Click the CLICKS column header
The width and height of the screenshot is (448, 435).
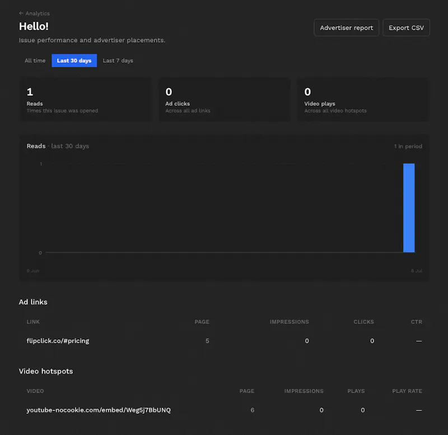click(363, 321)
